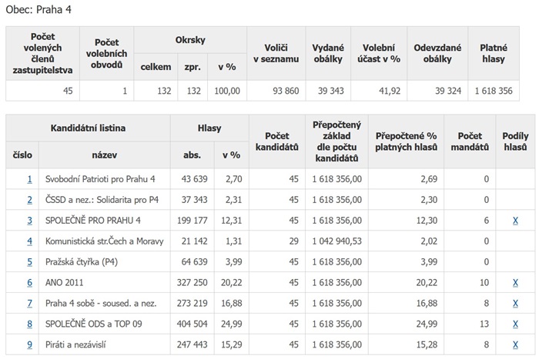Image resolution: width=539 pixels, height=359 pixels.
Task: Open candidate list number 1 link
Action: coord(29,179)
